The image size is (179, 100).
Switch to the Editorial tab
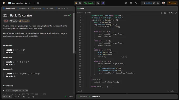click(x=36, y=8)
